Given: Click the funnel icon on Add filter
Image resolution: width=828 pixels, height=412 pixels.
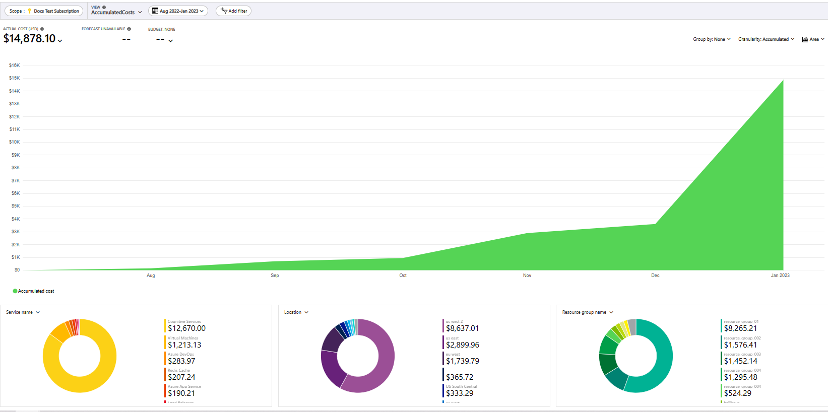Looking at the screenshot, I should point(224,11).
